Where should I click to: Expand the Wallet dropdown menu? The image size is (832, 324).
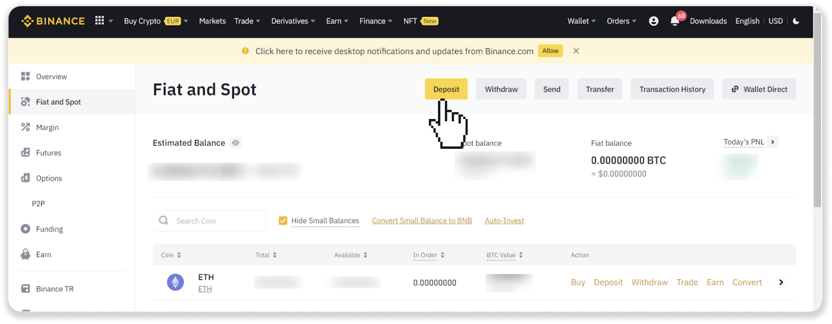point(581,21)
